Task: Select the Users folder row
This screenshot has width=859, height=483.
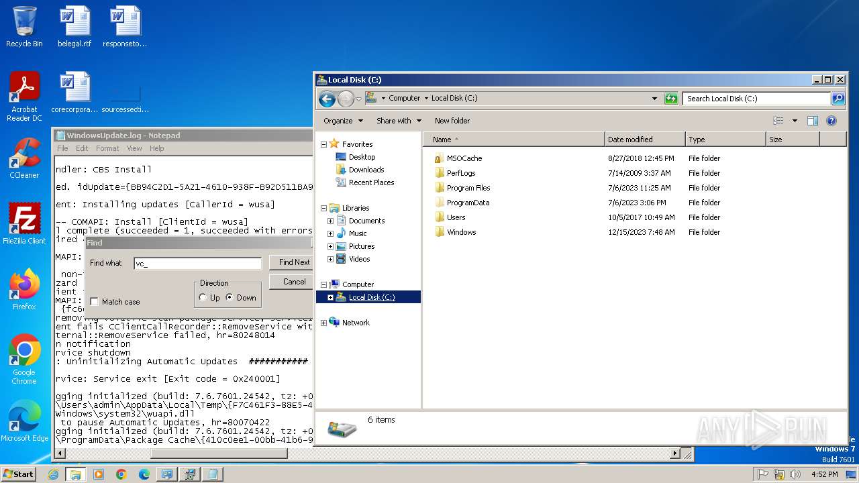Action: (x=456, y=217)
